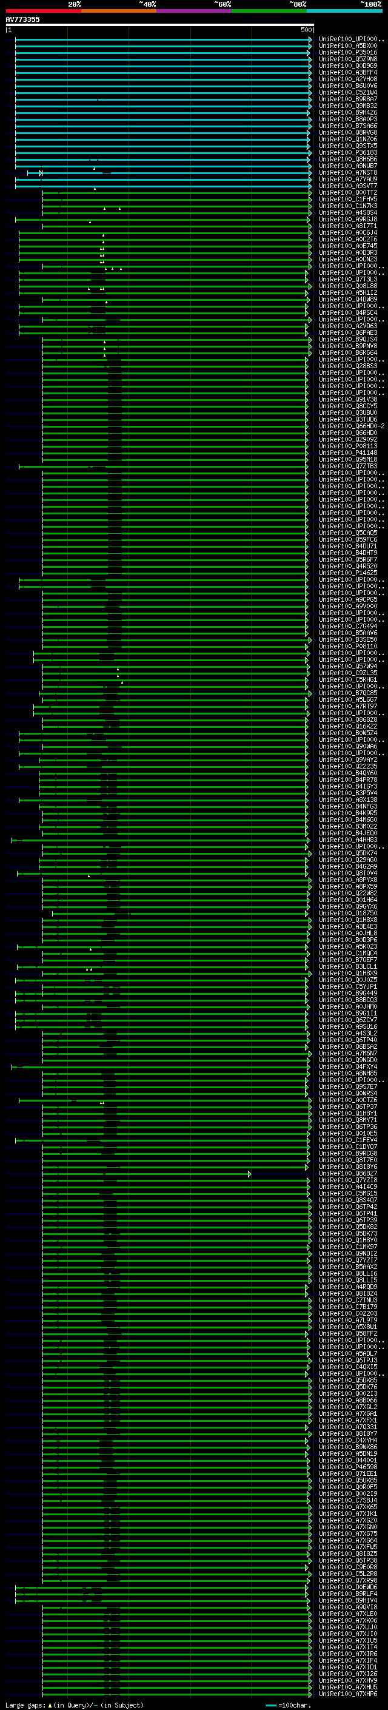
Task: Open hit UniRef100_A7XK65
Action: point(348,1507)
